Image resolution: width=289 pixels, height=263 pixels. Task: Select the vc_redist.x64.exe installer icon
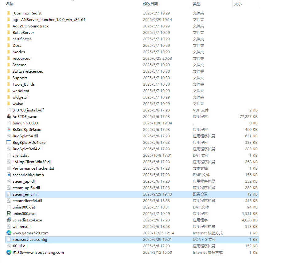tap(9, 220)
